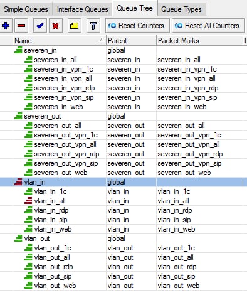Click the queue icon beside severen_out_vpn_all

click(x=28, y=144)
